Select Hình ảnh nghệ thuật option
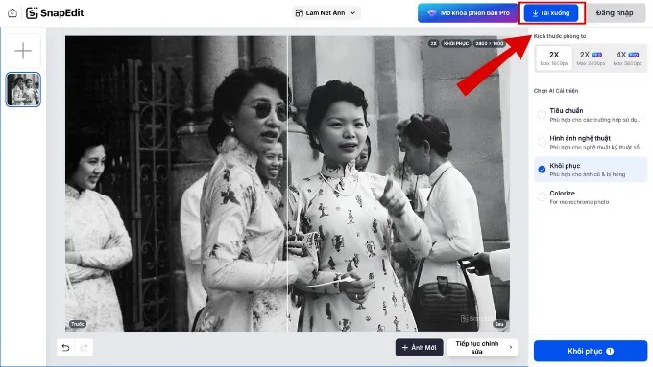Viewport: 653px width, 367px height. (x=591, y=142)
